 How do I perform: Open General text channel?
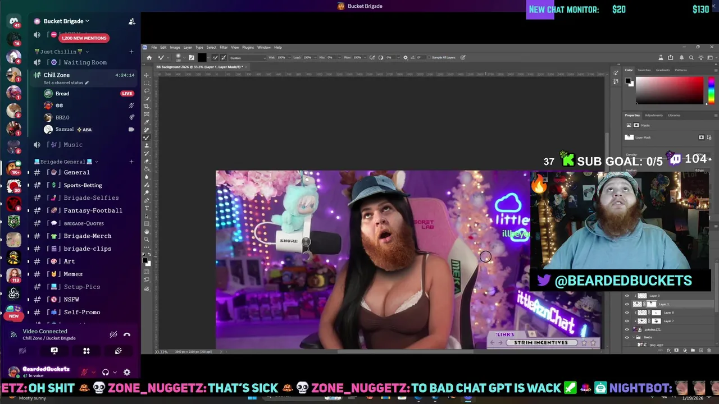click(x=76, y=172)
